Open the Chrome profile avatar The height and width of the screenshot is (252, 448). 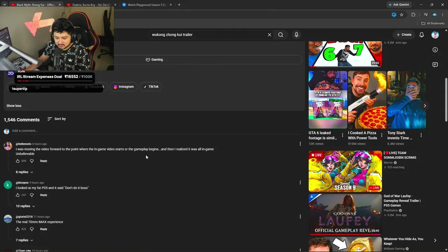(x=434, y=15)
